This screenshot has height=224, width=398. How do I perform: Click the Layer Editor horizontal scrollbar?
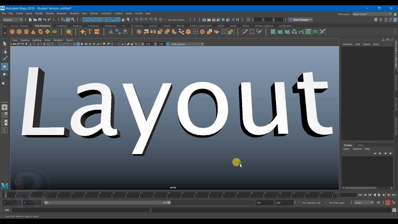pos(360,188)
